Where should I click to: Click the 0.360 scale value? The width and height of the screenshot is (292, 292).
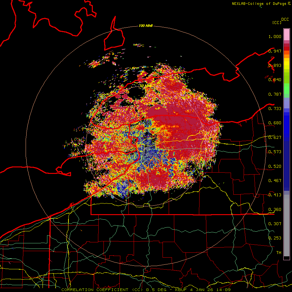pos(275,210)
